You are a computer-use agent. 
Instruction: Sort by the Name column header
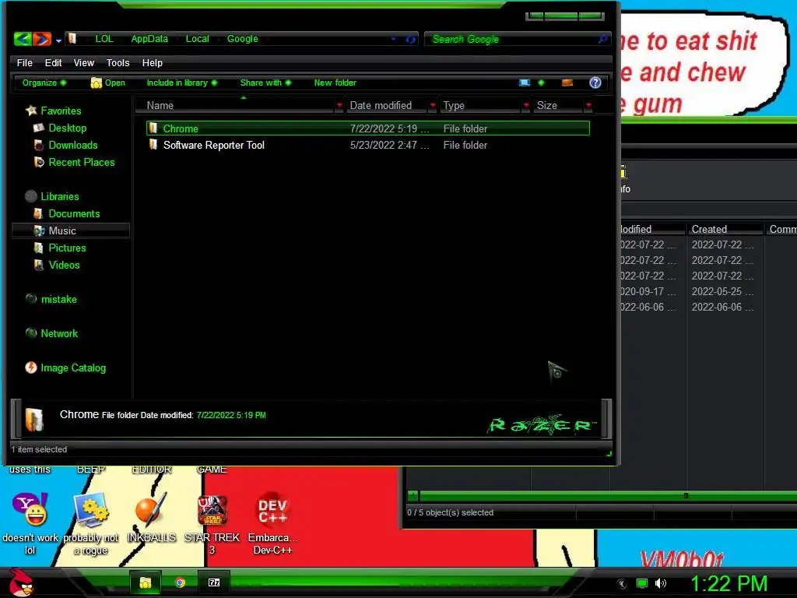(238, 105)
